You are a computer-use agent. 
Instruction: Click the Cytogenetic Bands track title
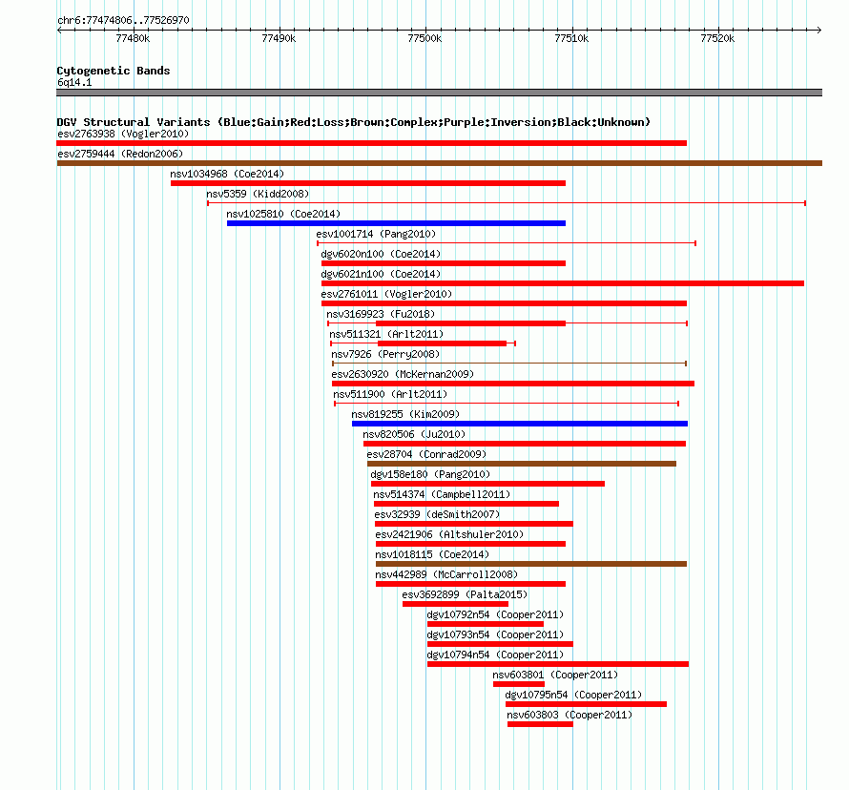click(x=114, y=71)
